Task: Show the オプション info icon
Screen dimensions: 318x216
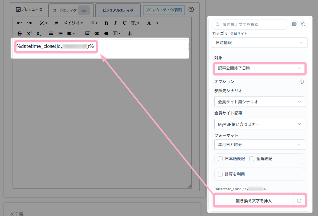Action: tap(302, 82)
